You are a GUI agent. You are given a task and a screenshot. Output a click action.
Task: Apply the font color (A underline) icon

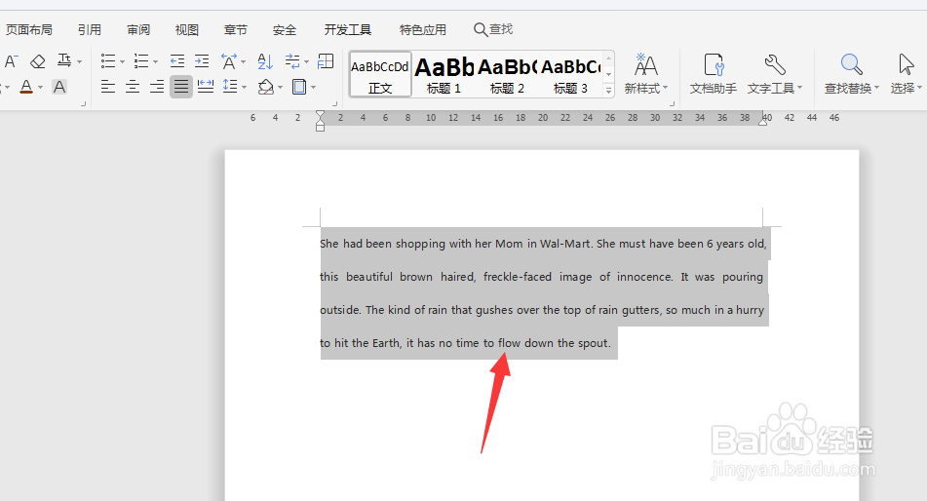point(26,87)
